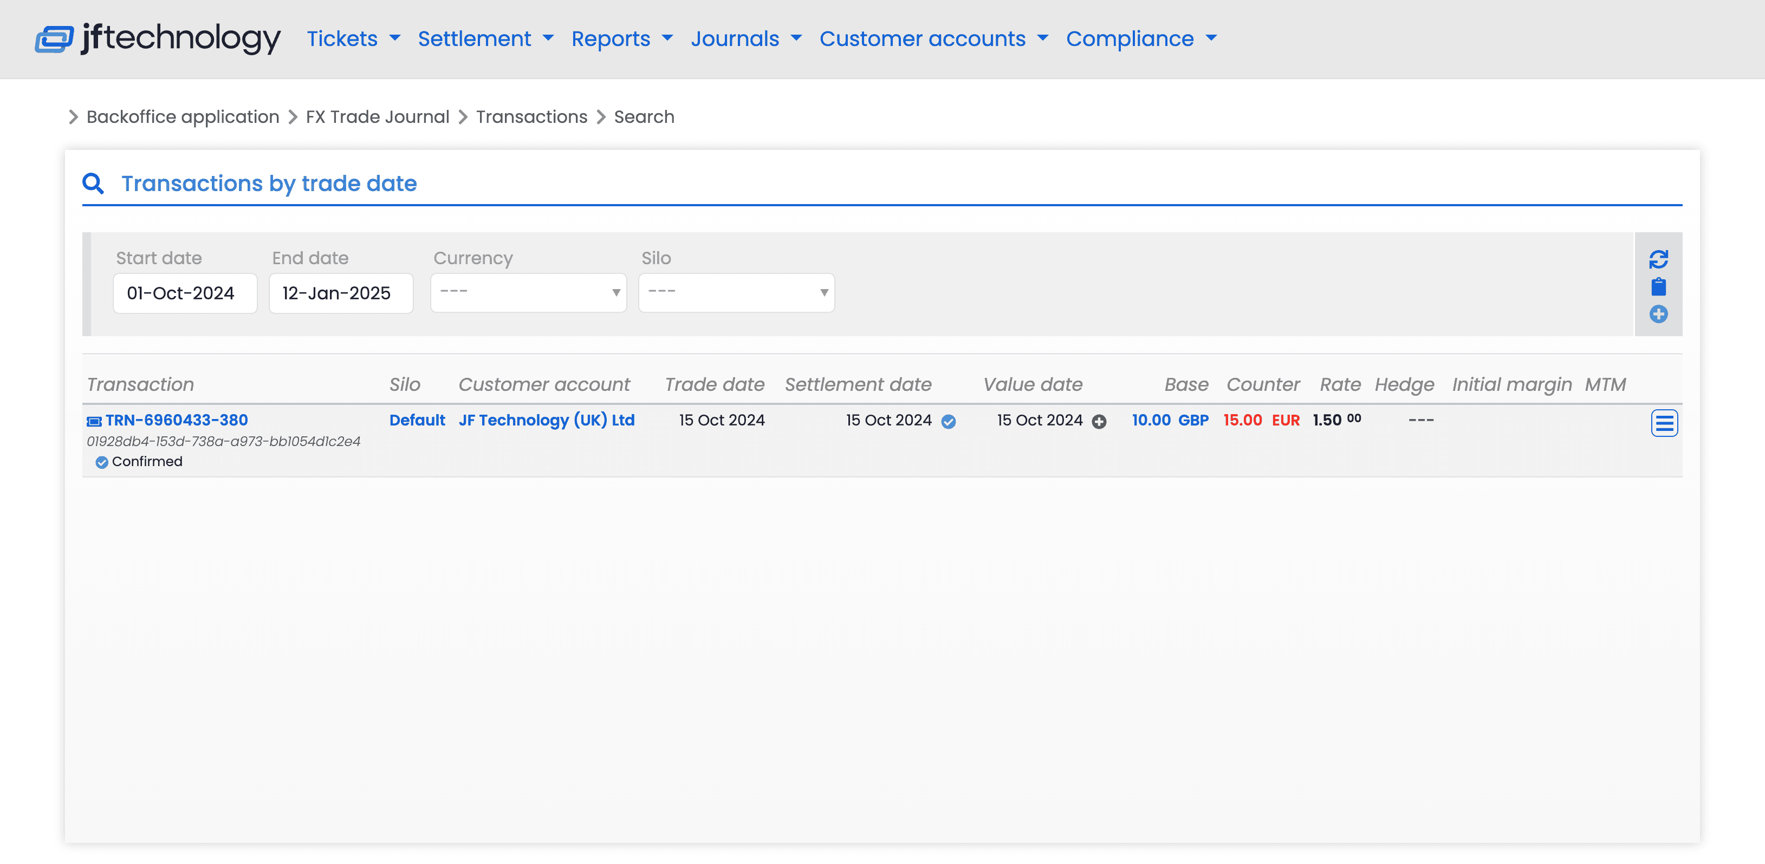
Task: Click the Base column header
Action: 1186,385
